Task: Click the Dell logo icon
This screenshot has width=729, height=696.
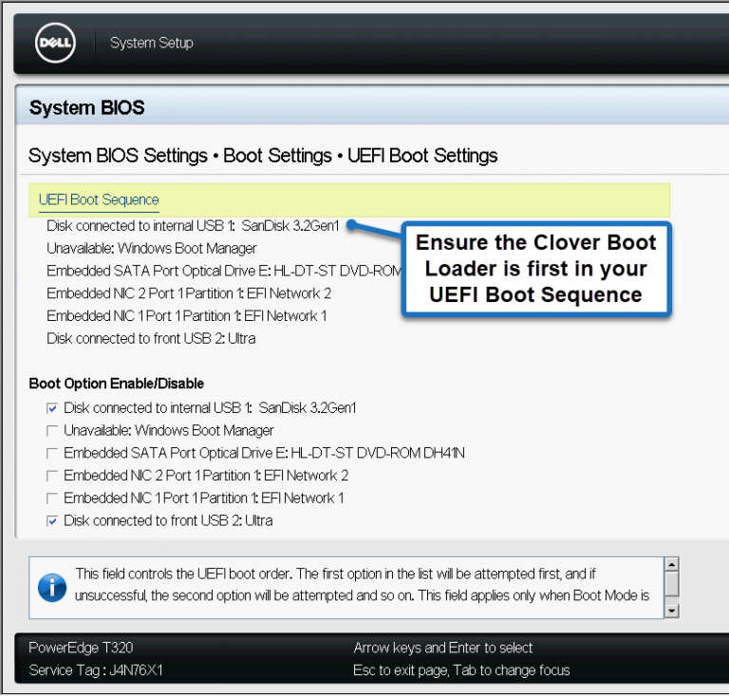Action: pos(56,44)
